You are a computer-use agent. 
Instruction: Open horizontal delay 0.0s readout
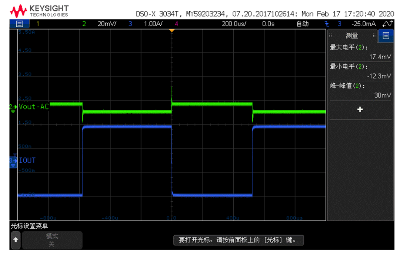coord(268,24)
